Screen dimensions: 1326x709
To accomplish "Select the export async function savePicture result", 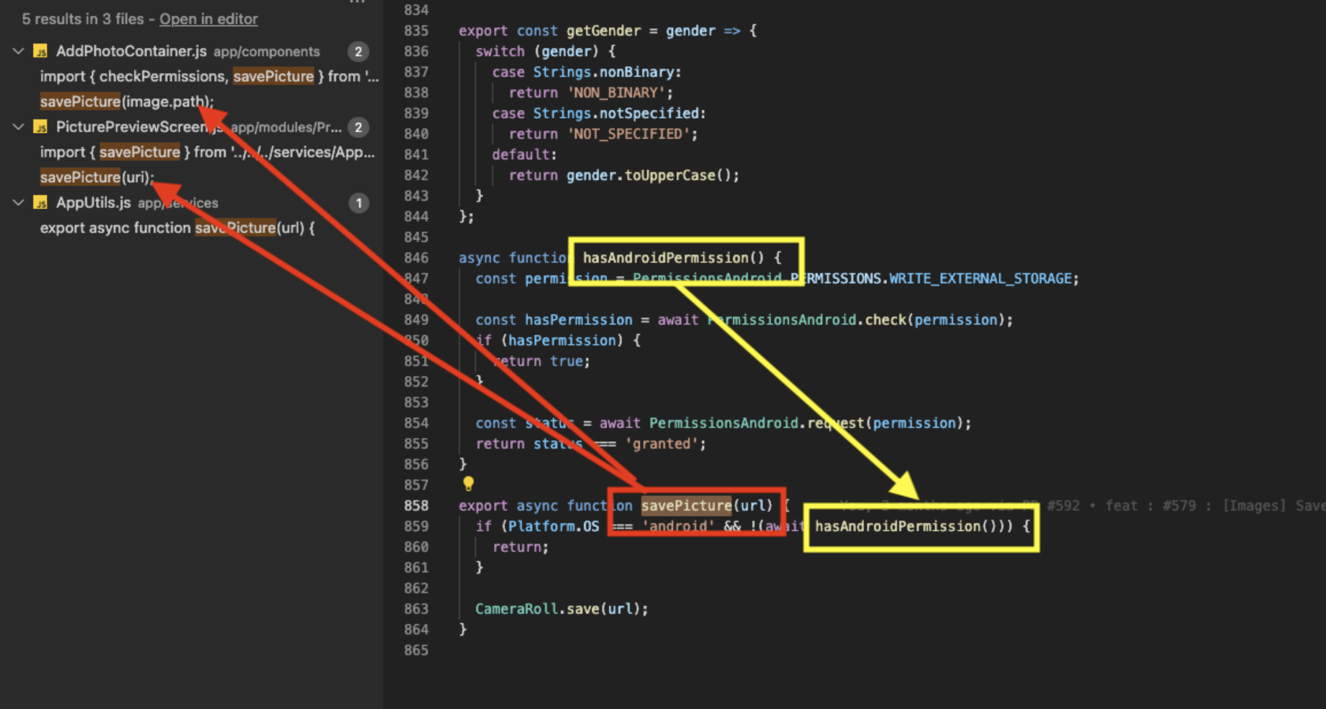I will click(x=177, y=228).
